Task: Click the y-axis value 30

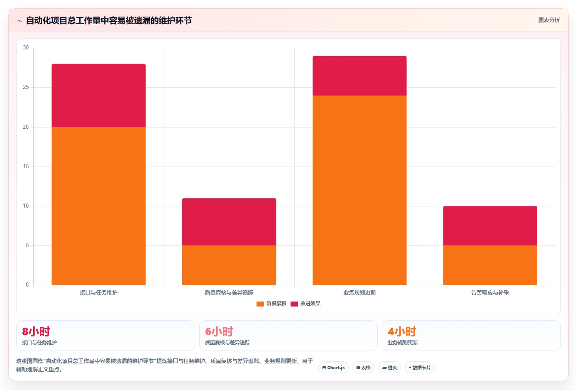Action: (x=26, y=48)
